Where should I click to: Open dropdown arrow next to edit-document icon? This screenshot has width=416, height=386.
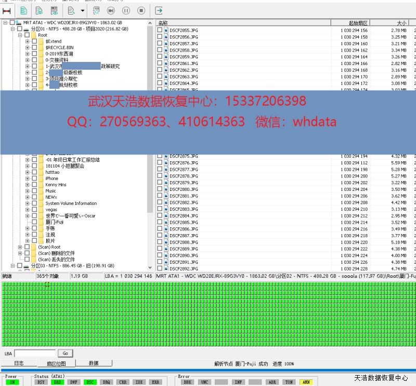coord(83,10)
